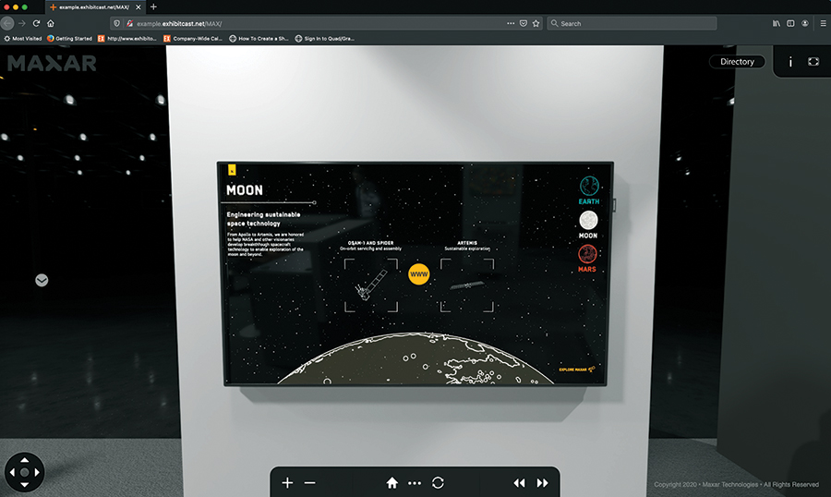Pan right using navigation pad arrow
This screenshot has width=831, height=497.
[x=37, y=472]
